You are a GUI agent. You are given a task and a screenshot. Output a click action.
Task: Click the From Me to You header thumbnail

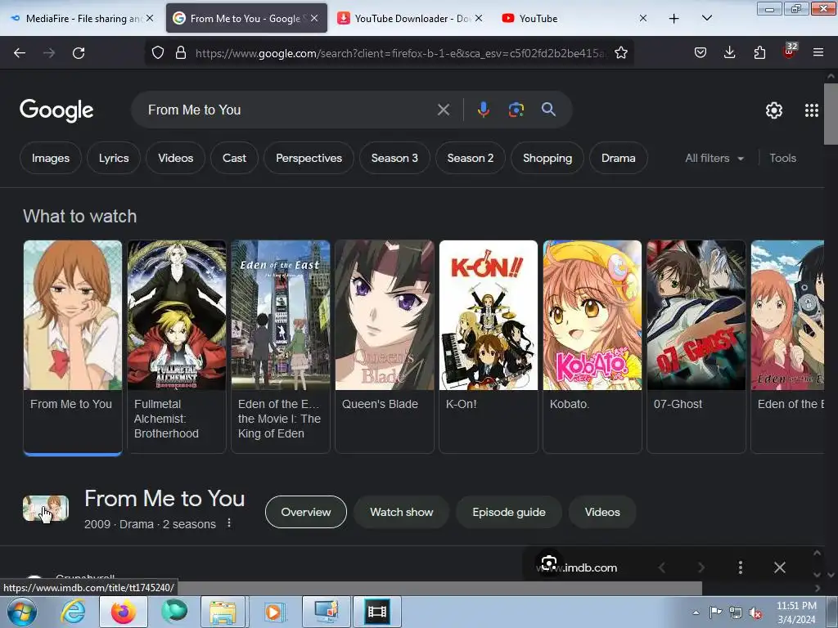(46, 509)
